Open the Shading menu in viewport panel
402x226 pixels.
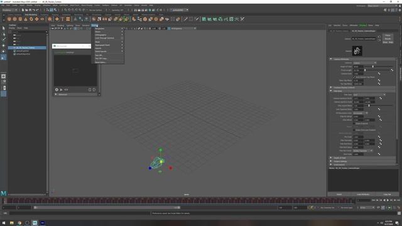click(x=60, y=25)
